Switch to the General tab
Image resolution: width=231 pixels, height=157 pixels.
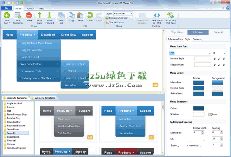(218, 32)
